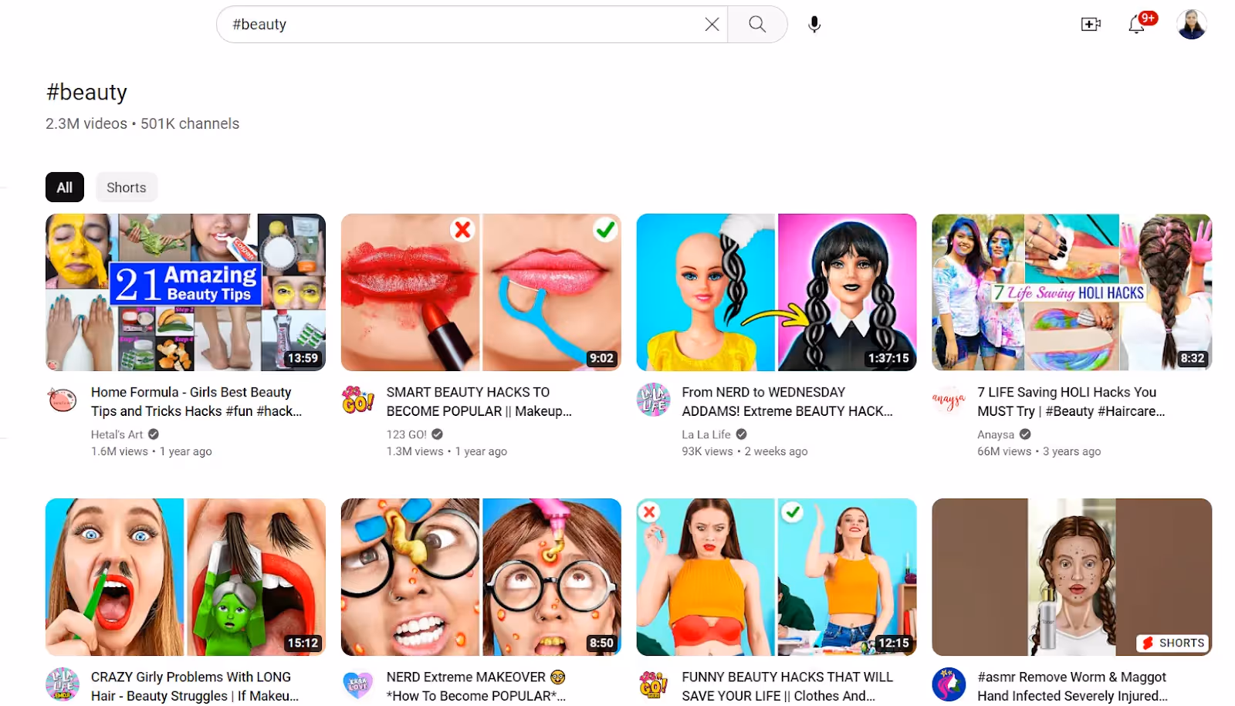This screenshot has height=706, width=1235.
Task: Open the 21 Amazing Beauty Tips thumbnail
Action: tap(185, 292)
